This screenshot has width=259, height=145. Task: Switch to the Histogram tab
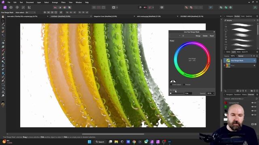point(229,16)
